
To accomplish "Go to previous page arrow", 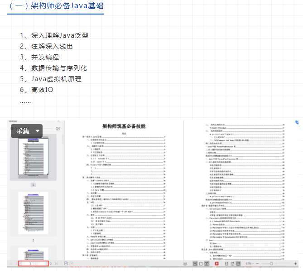I will pos(16,263).
